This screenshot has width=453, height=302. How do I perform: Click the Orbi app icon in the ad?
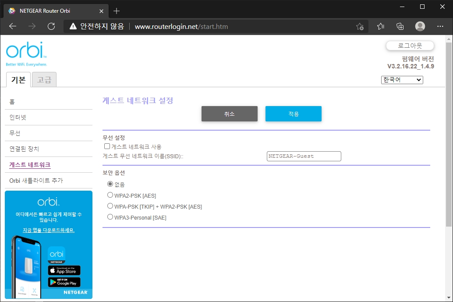(x=57, y=255)
